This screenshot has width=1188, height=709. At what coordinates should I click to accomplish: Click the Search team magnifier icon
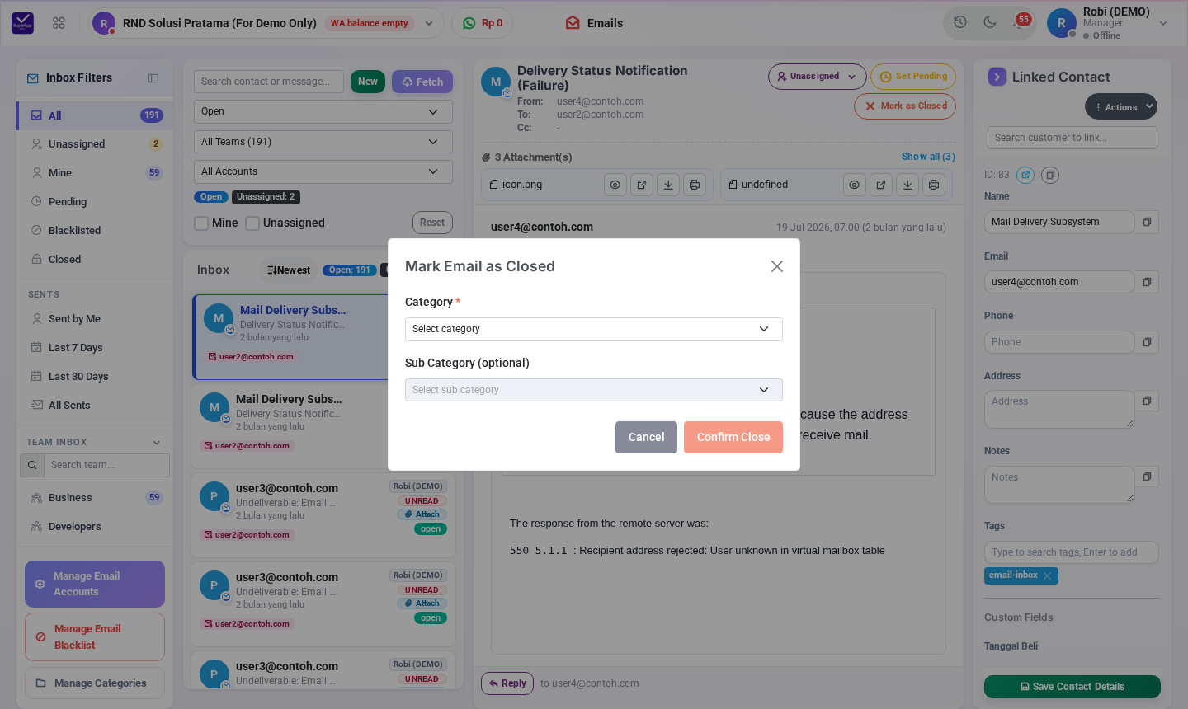[x=32, y=465]
